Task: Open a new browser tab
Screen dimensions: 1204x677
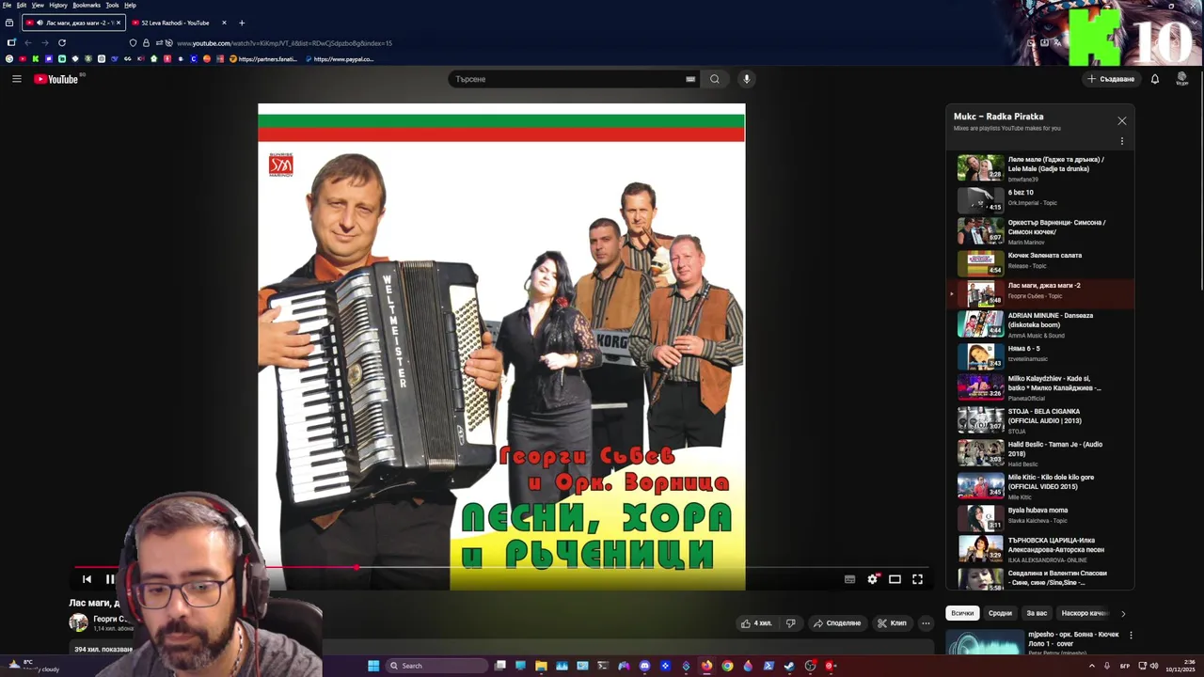Action: coord(242,23)
